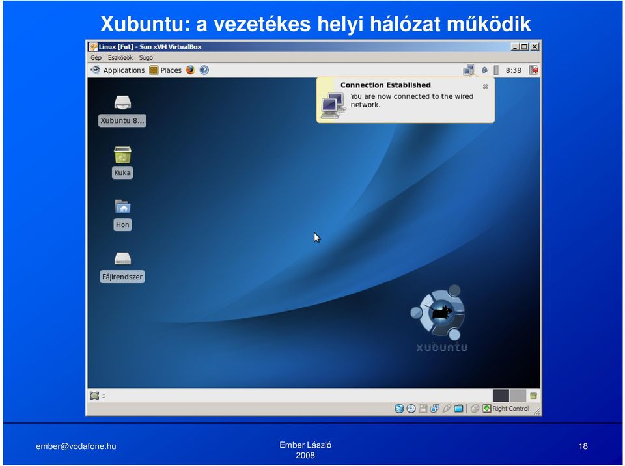Select the Kuka trash desktop icon
Screen dimensions: 625x466
click(122, 163)
